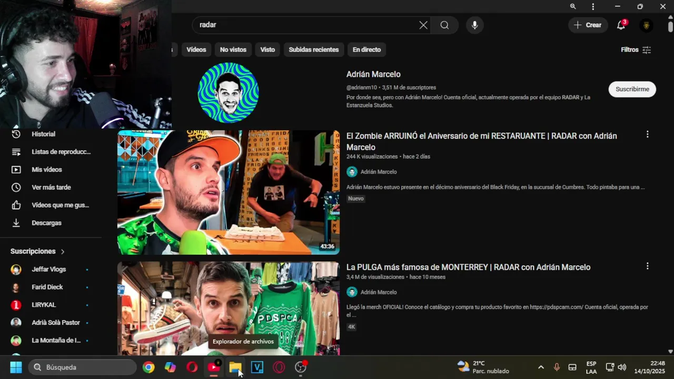
Task: Select the Vídeos filter chip
Action: [x=196, y=49]
